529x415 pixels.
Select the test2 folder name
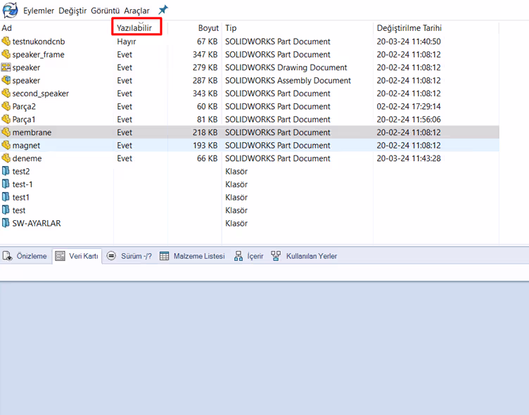21,172
